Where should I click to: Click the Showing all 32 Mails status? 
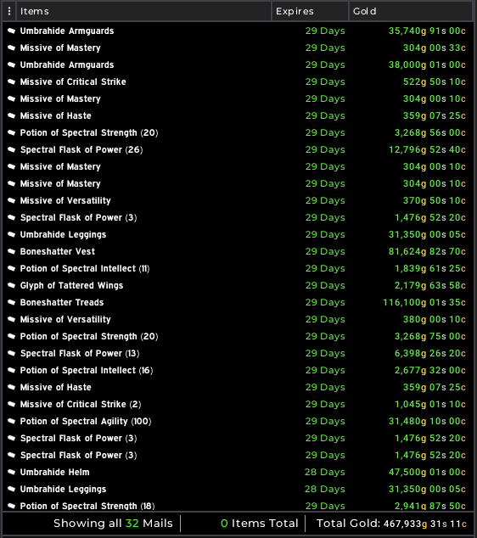point(113,524)
